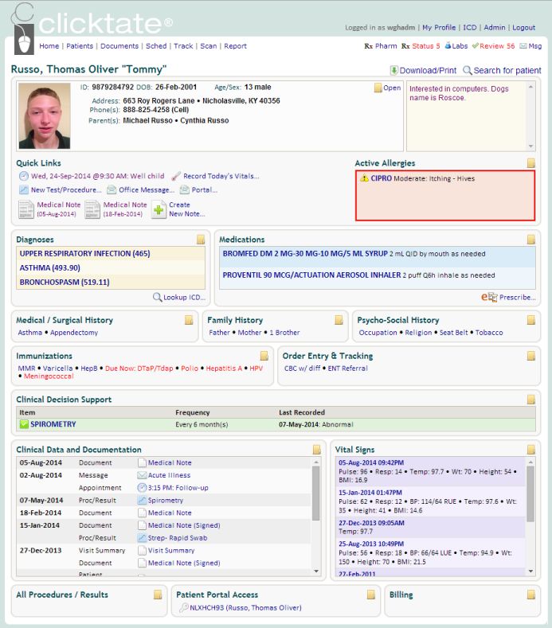
Task: Click the Clinical Data list scrollbar thumb
Action: click(x=316, y=493)
